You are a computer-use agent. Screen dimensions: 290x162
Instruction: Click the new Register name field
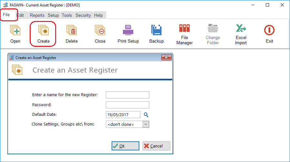[127, 95]
